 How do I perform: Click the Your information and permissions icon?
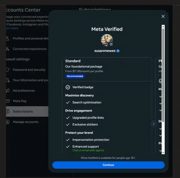point(7,80)
